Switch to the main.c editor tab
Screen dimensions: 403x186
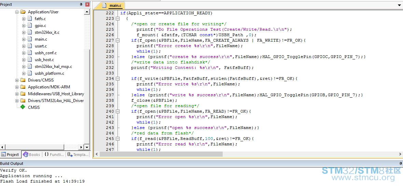(x=113, y=5)
